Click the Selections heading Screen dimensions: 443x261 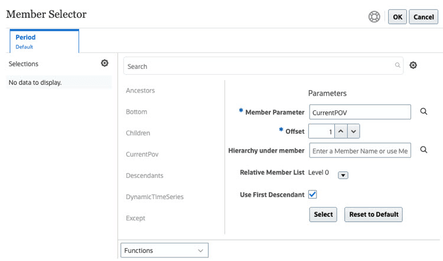pyautogui.click(x=24, y=64)
